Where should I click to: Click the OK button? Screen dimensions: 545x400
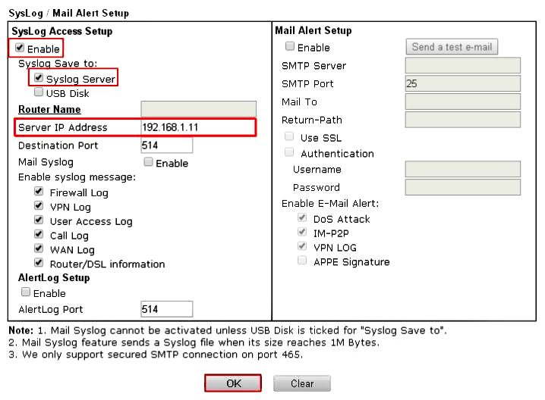point(233,383)
